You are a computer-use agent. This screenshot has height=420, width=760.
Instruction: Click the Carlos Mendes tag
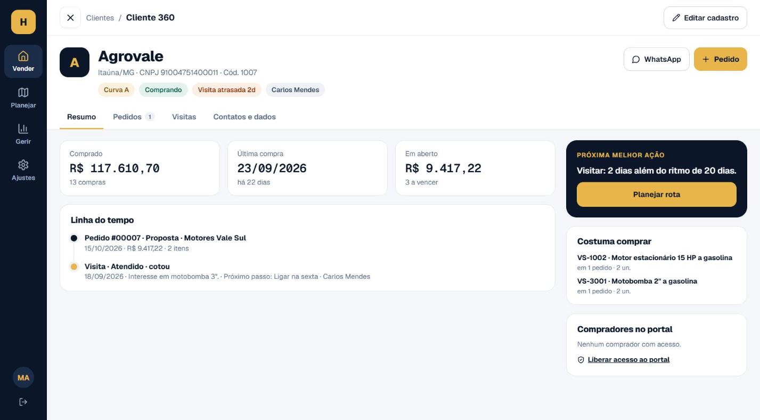[x=295, y=90]
